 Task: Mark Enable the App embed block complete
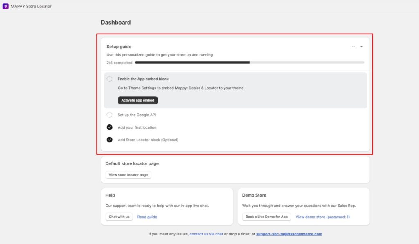click(x=109, y=79)
